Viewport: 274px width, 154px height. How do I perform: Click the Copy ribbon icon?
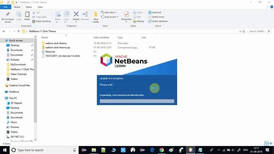19,14
